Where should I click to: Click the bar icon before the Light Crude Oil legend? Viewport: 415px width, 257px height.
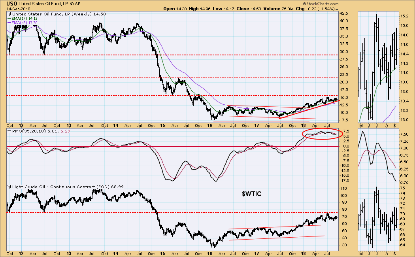click(9, 187)
